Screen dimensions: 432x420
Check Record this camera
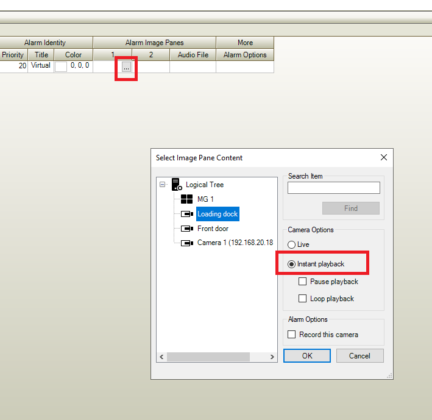(x=292, y=335)
